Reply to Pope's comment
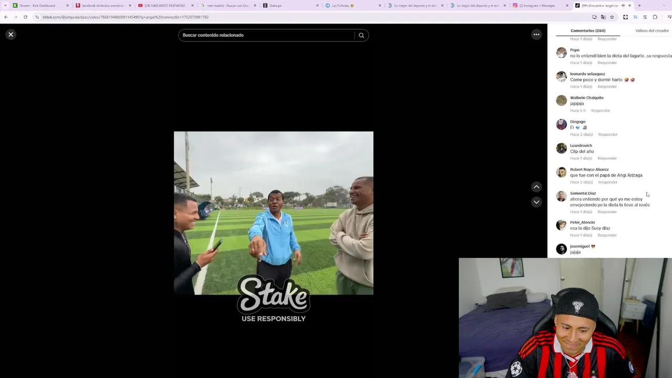The image size is (672, 378). tap(607, 62)
